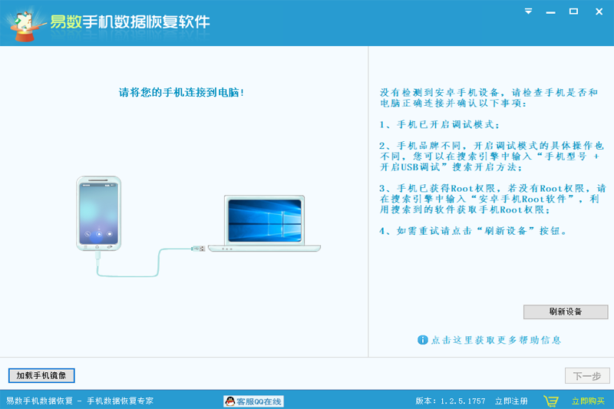Click the 立即注册 link
Viewport: 614px width, 409px height.
[x=511, y=401]
